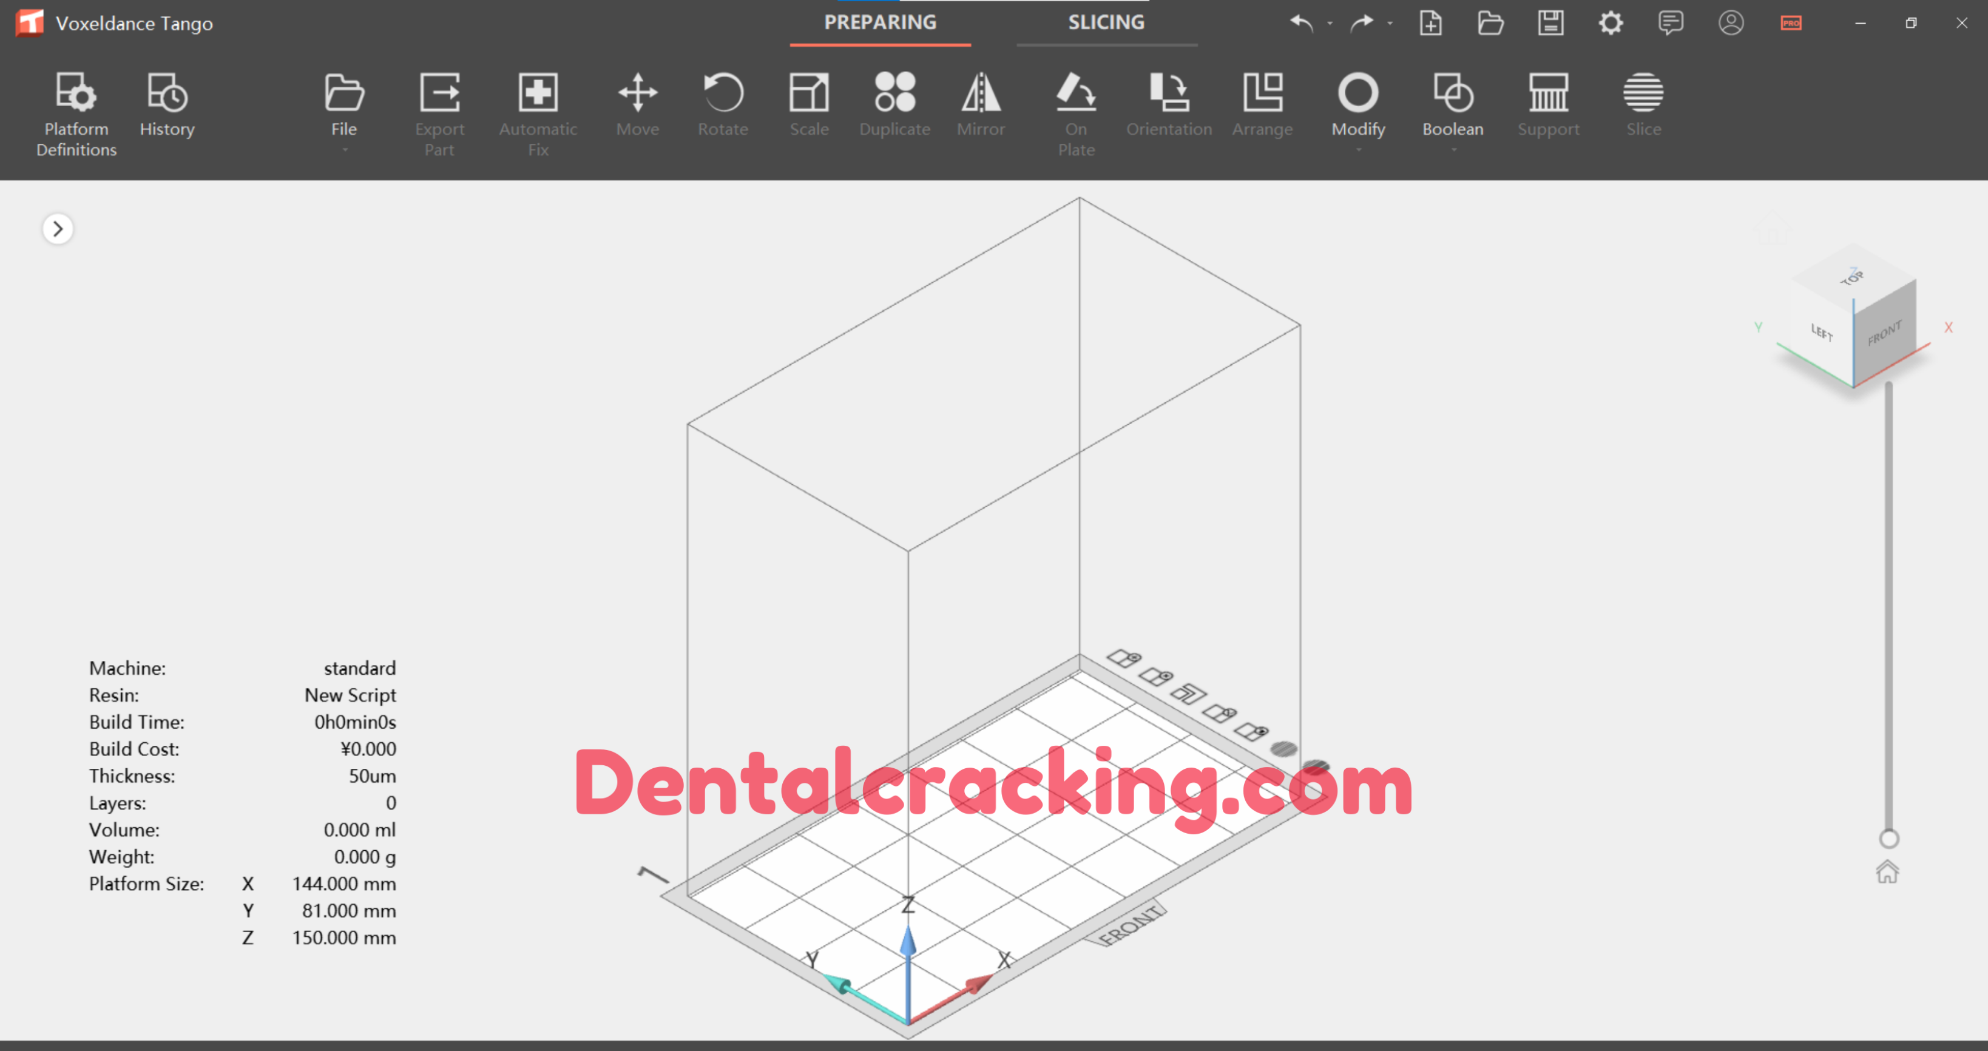Screen dimensions: 1988x1051
Task: Open redo history dropdown arrow
Action: [x=1390, y=24]
